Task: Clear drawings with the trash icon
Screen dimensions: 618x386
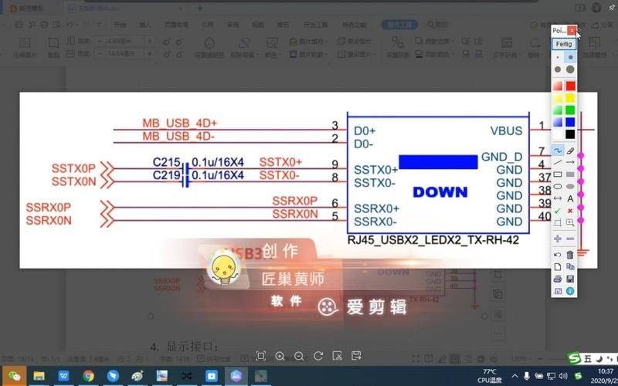Action: click(570, 255)
